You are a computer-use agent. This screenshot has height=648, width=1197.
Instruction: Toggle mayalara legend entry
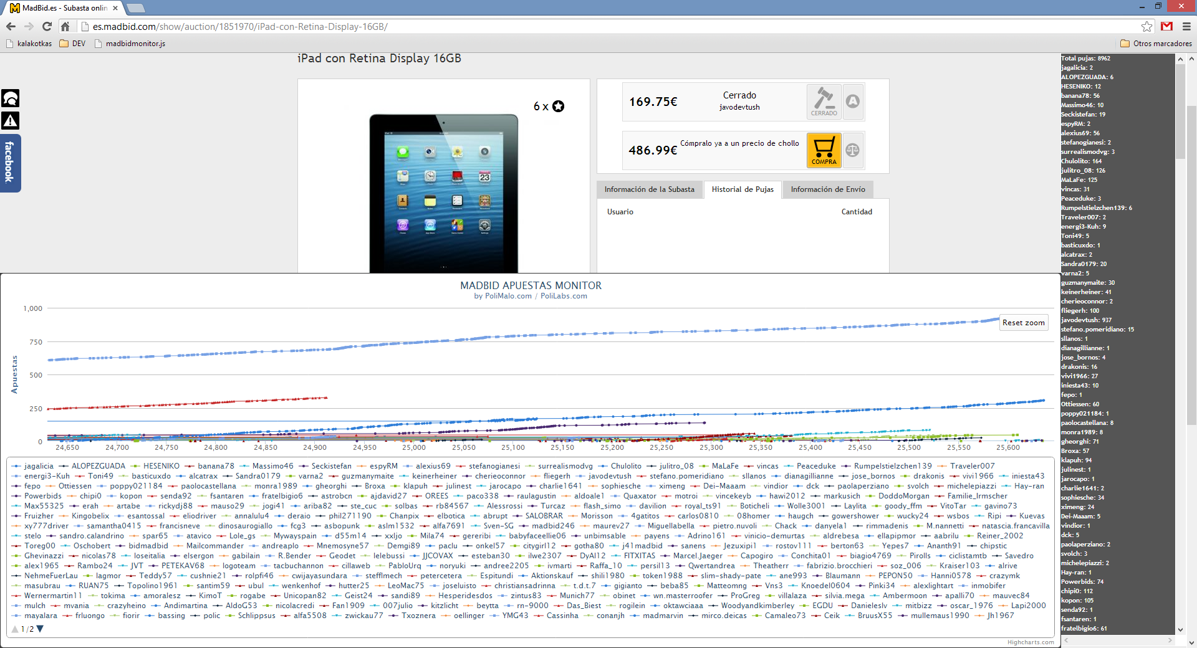pyautogui.click(x=34, y=616)
